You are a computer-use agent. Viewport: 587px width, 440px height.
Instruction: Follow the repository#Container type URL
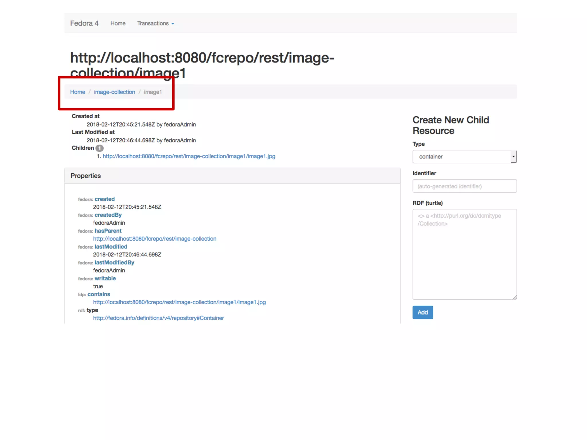pyautogui.click(x=158, y=318)
